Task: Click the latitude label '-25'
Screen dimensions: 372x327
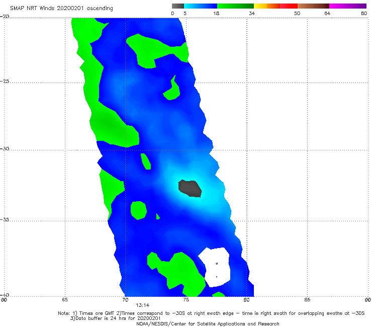Action: pyautogui.click(x=5, y=81)
